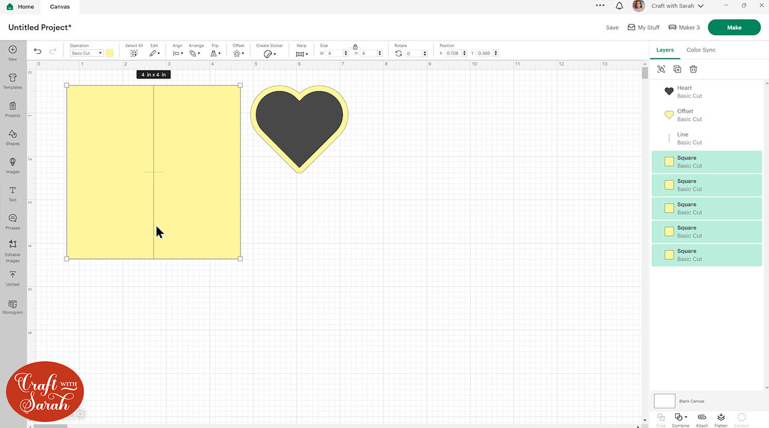Open the Shapes tool in sidebar
769x428 pixels.
13,137
